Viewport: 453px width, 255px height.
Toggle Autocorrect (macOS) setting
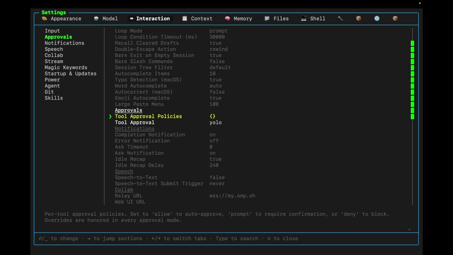point(217,92)
